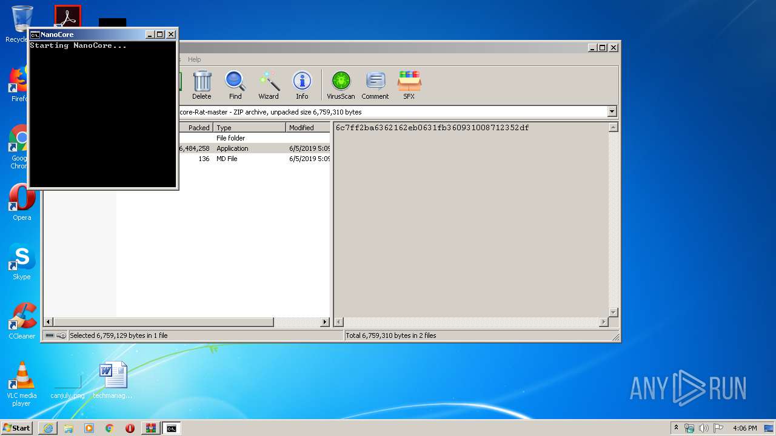Image resolution: width=776 pixels, height=436 pixels.
Task: Click the comment pane scroll-up arrow
Action: click(x=613, y=127)
